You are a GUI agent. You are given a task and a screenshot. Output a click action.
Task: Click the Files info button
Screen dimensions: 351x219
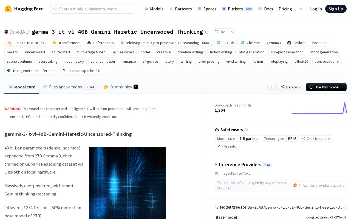pyautogui.click(x=227, y=146)
